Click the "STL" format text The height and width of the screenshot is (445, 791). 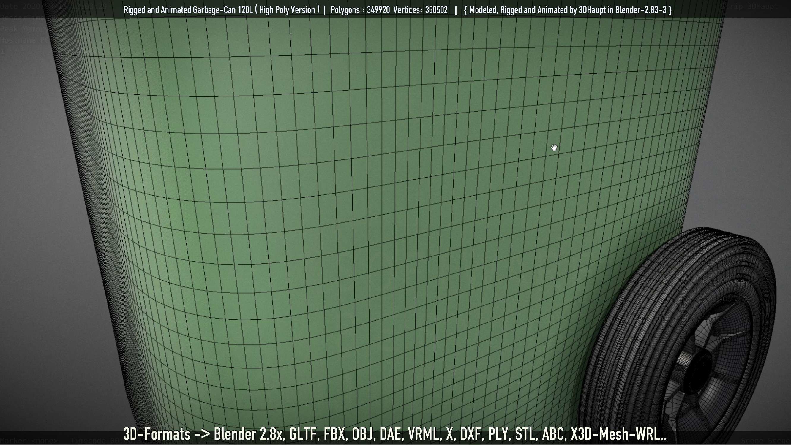pos(525,434)
